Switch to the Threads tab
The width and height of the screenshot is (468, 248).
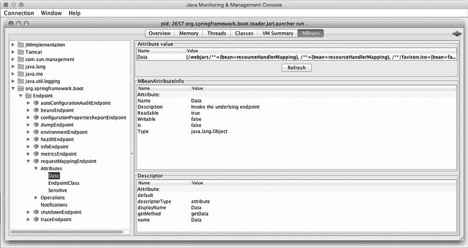click(216, 33)
